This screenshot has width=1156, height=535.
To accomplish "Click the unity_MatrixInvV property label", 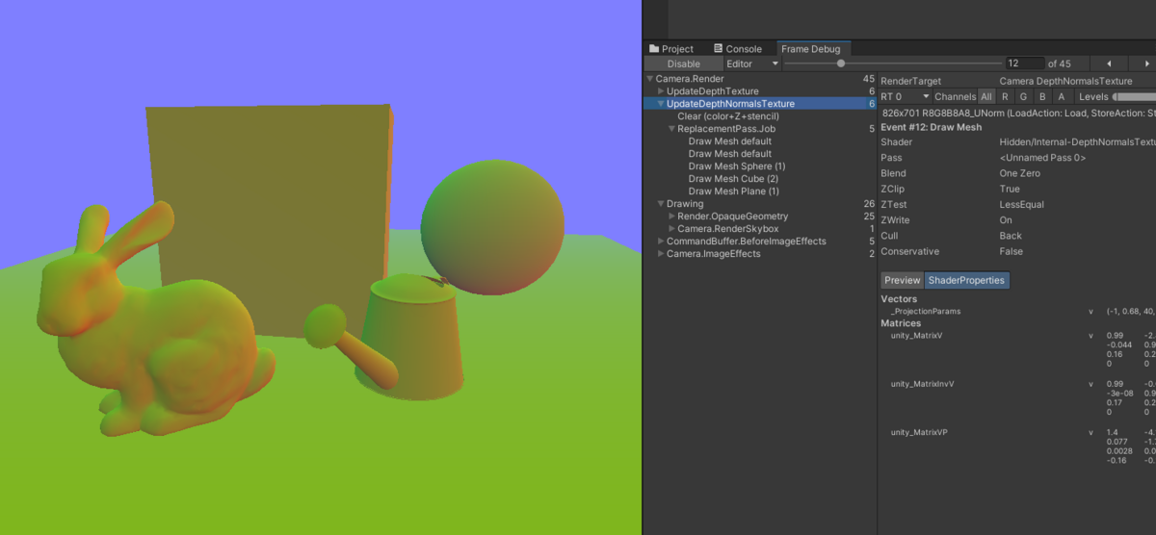I will (922, 384).
